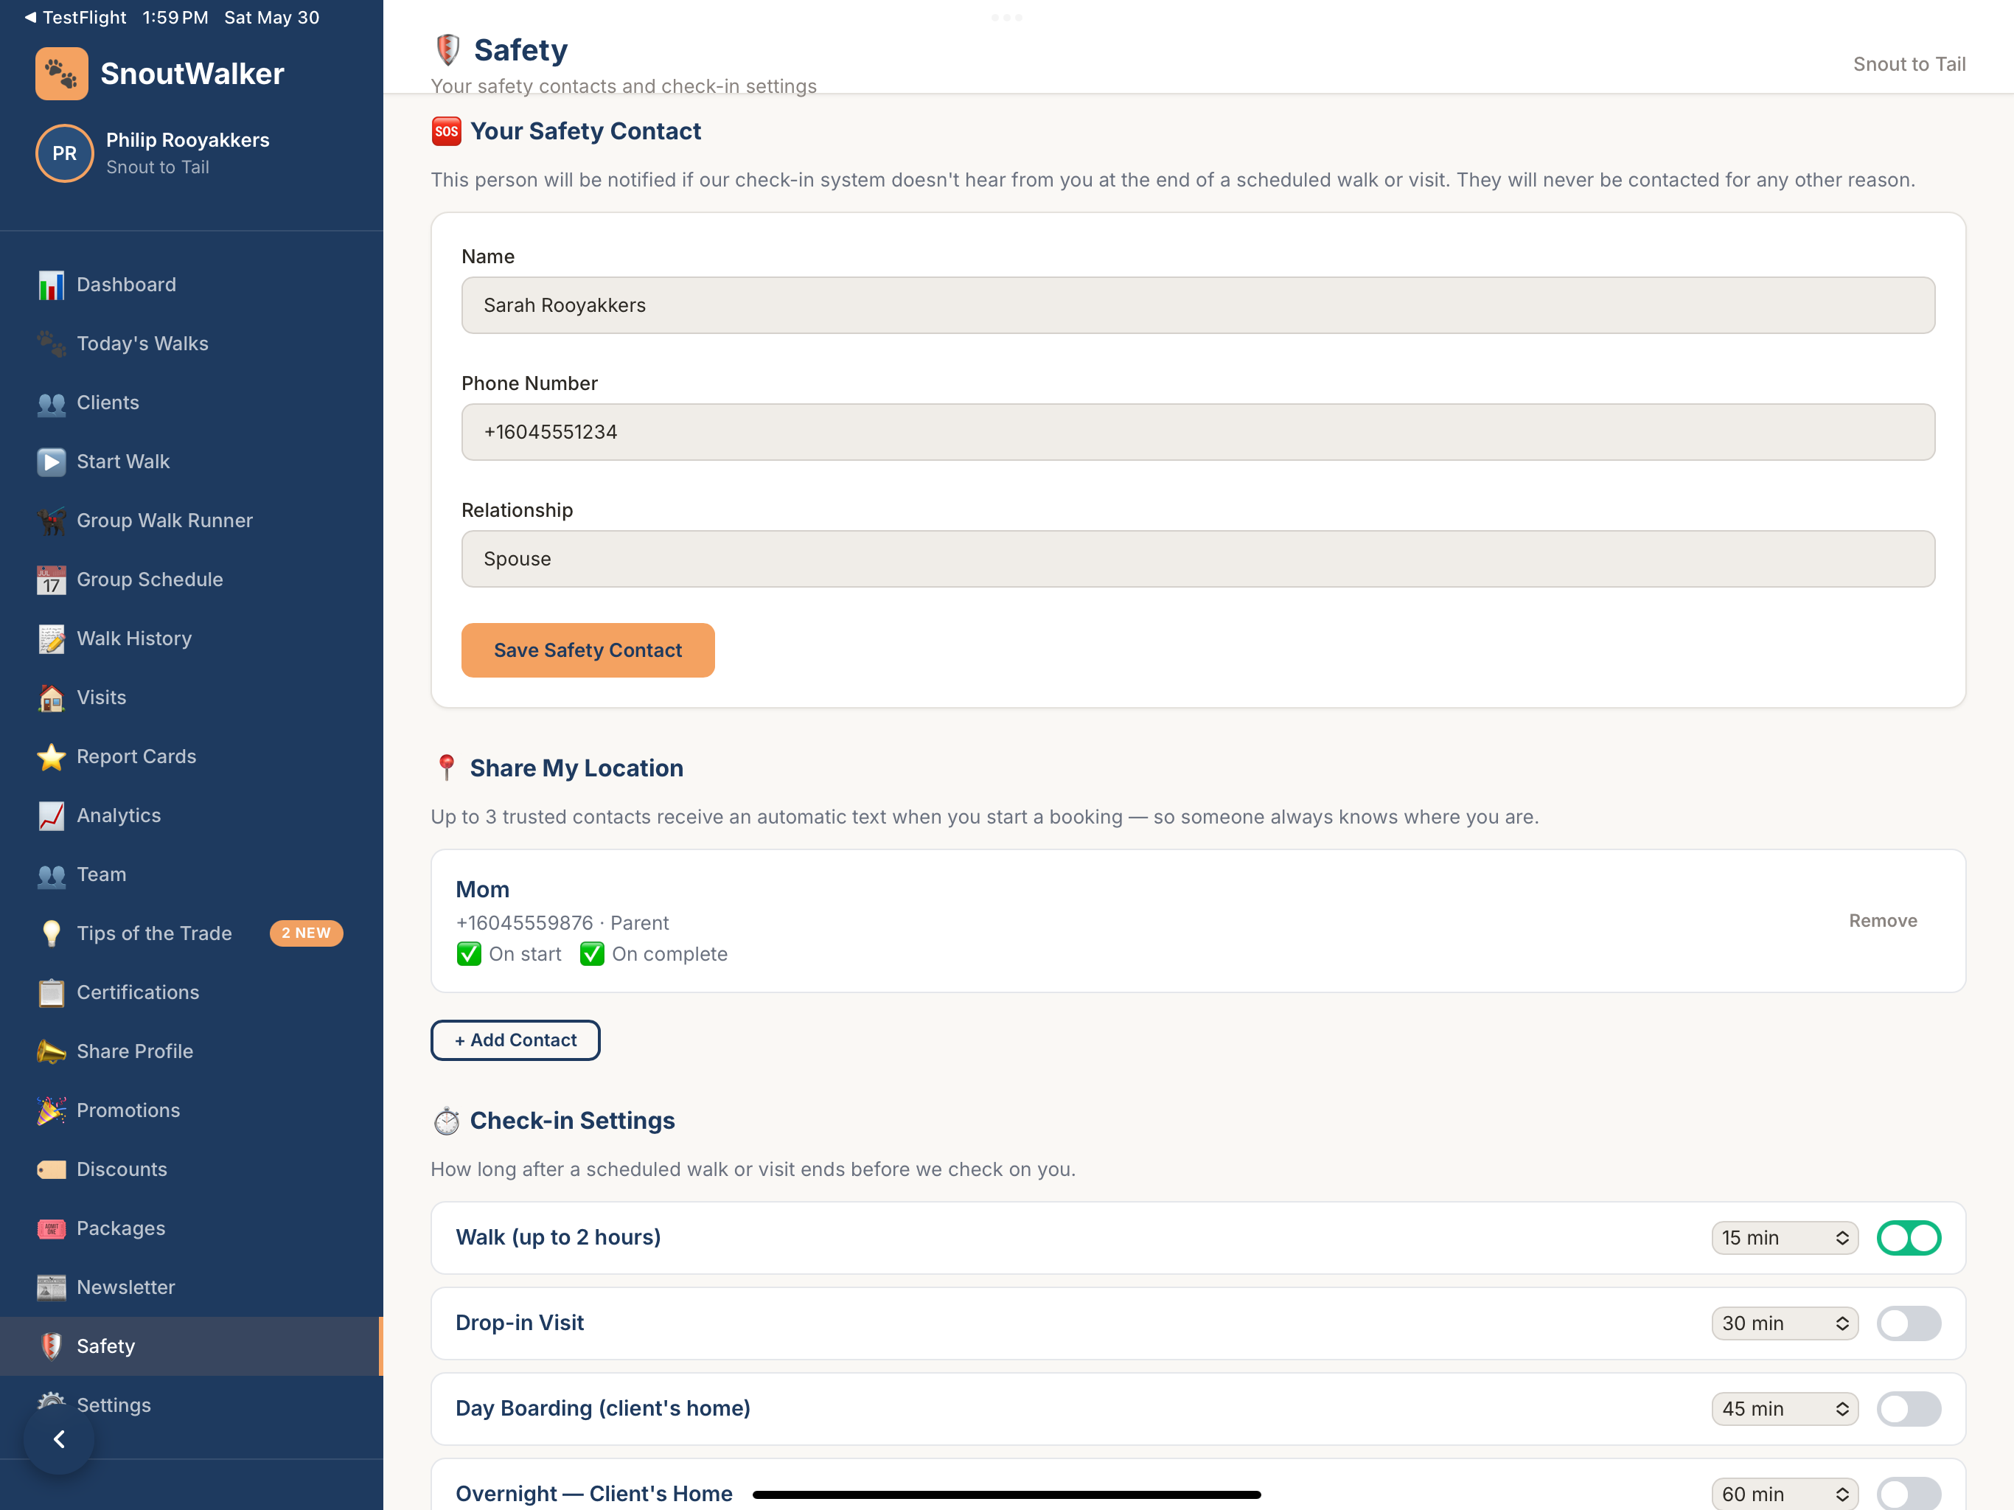
Task: Enable Drop-in Visit check-in toggle
Action: point(1909,1324)
